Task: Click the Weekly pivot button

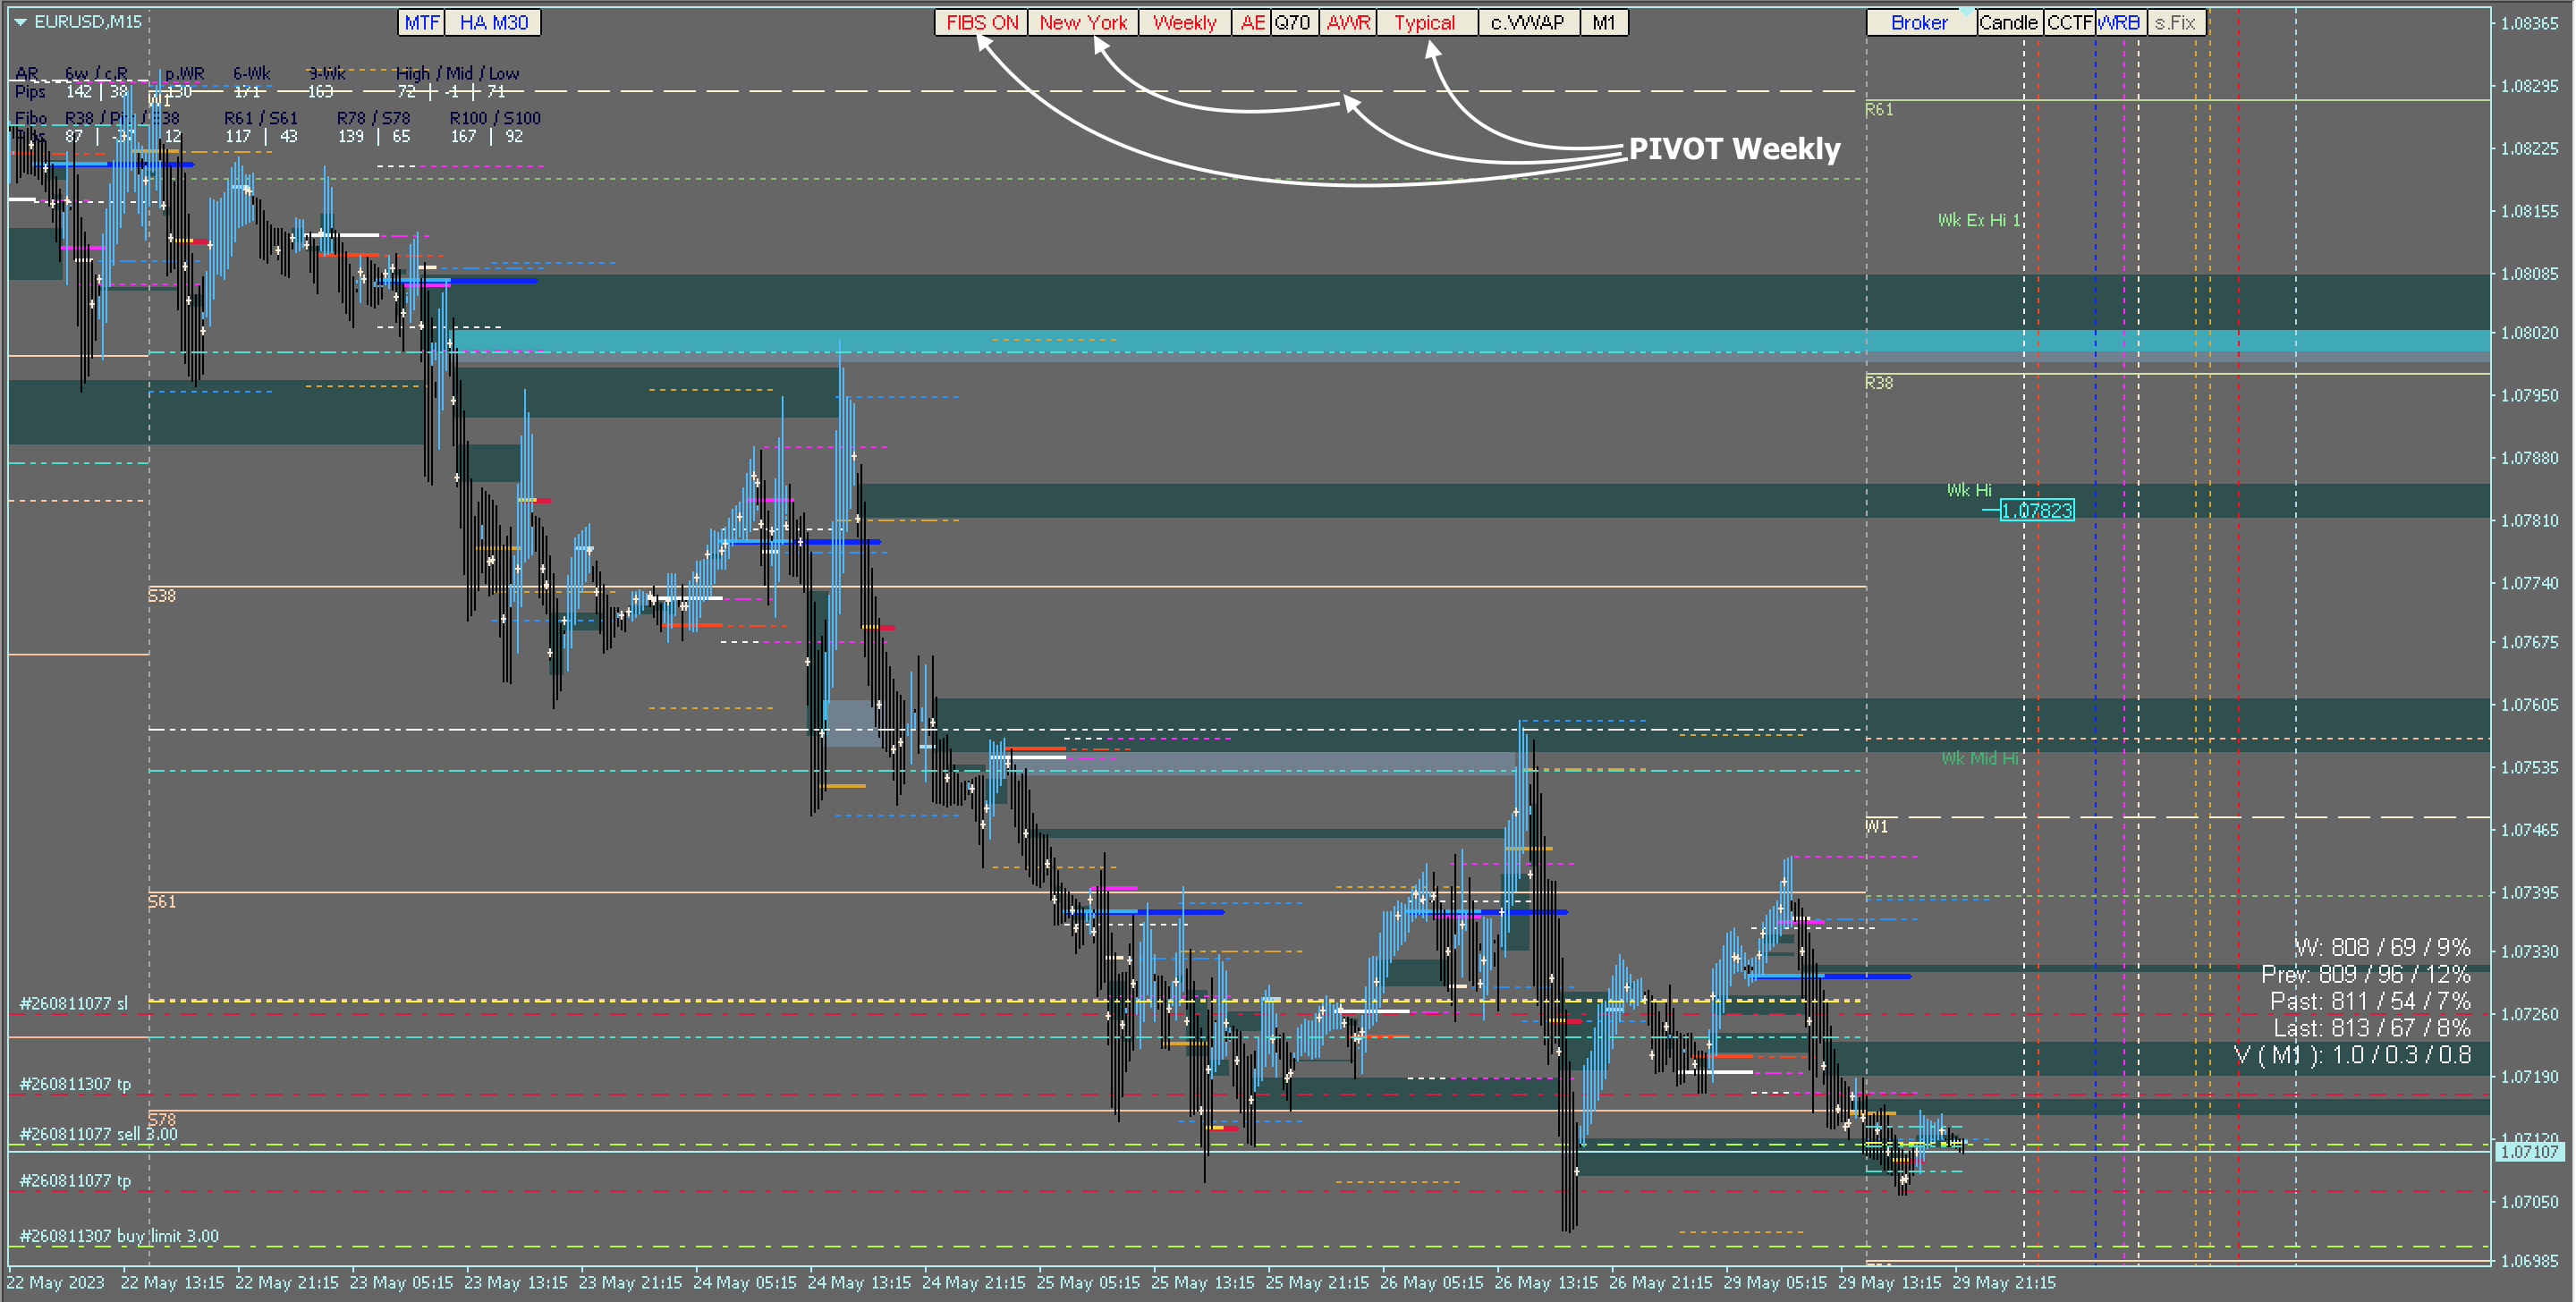Action: coord(1184,22)
